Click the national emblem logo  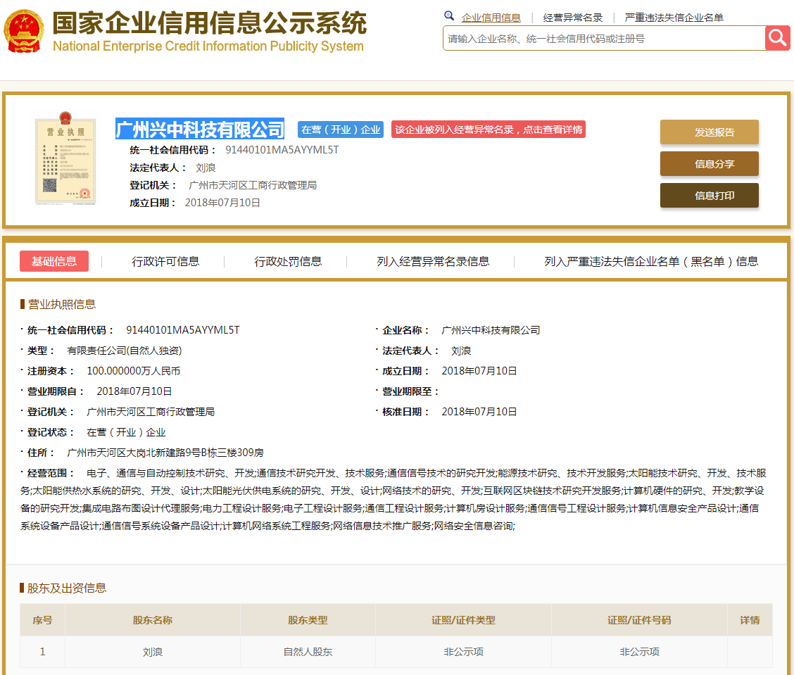tap(23, 31)
